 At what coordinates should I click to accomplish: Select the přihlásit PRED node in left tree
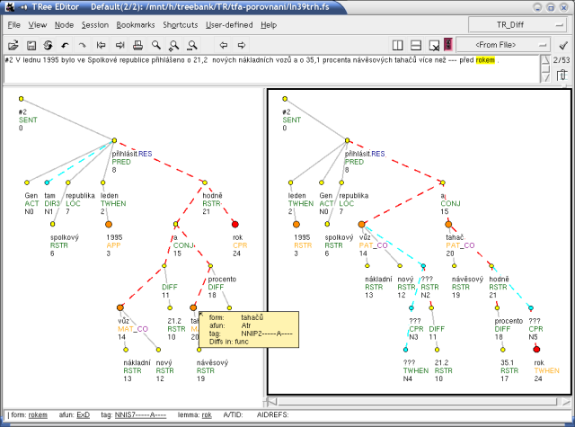point(114,140)
